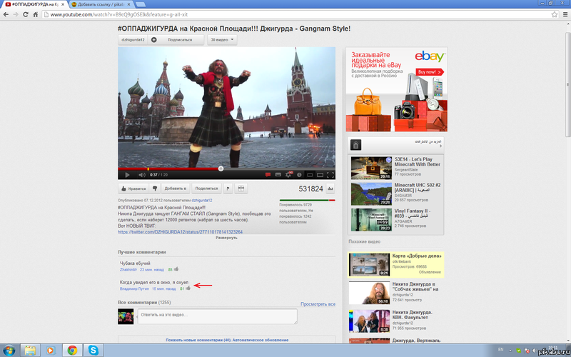571x357 pixels.
Task: Open uploader link dzhigurda12 in description
Action: tap(202, 201)
